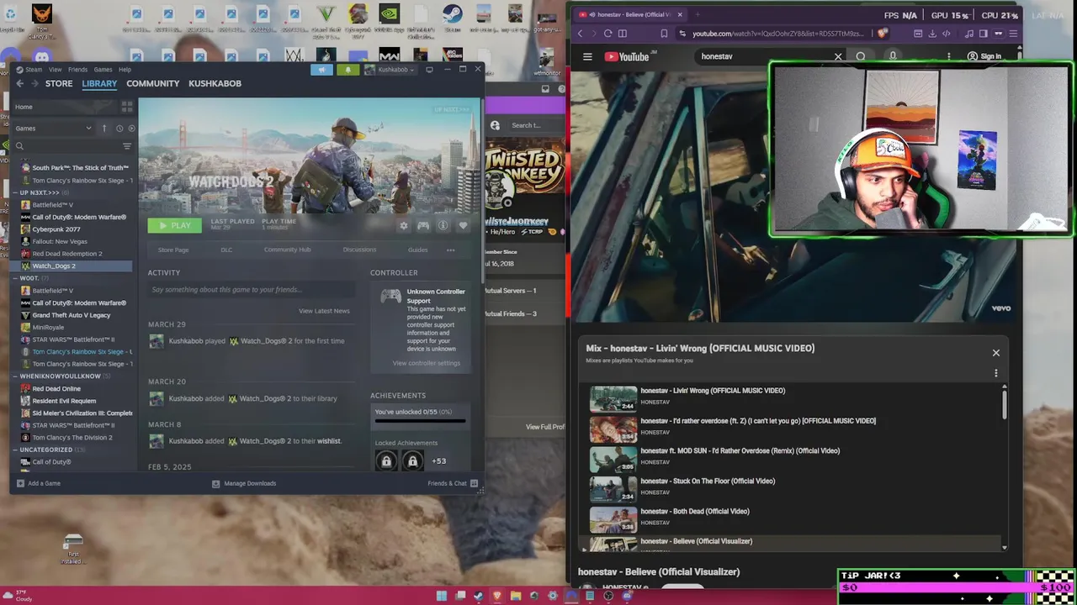Screen dimensions: 1077x605
Task: Go back with the Steam back arrow
Action: [x=19, y=83]
